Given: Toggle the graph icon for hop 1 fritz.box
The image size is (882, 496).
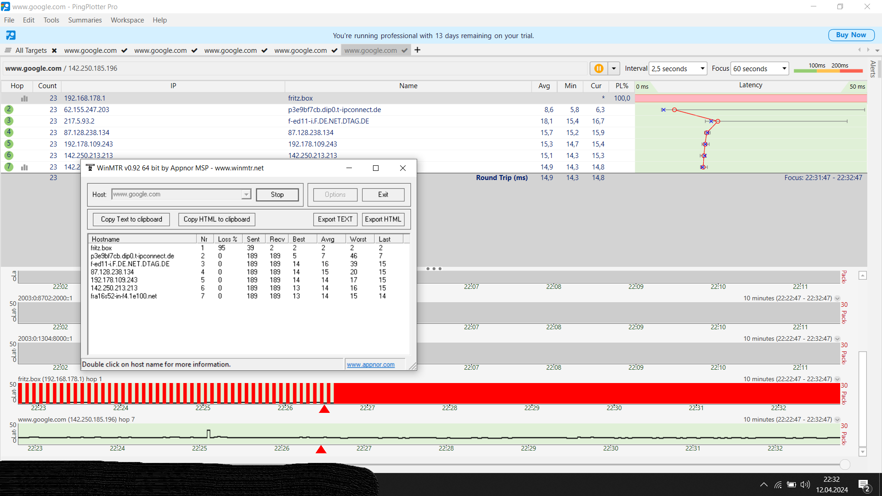Looking at the screenshot, I should point(24,98).
